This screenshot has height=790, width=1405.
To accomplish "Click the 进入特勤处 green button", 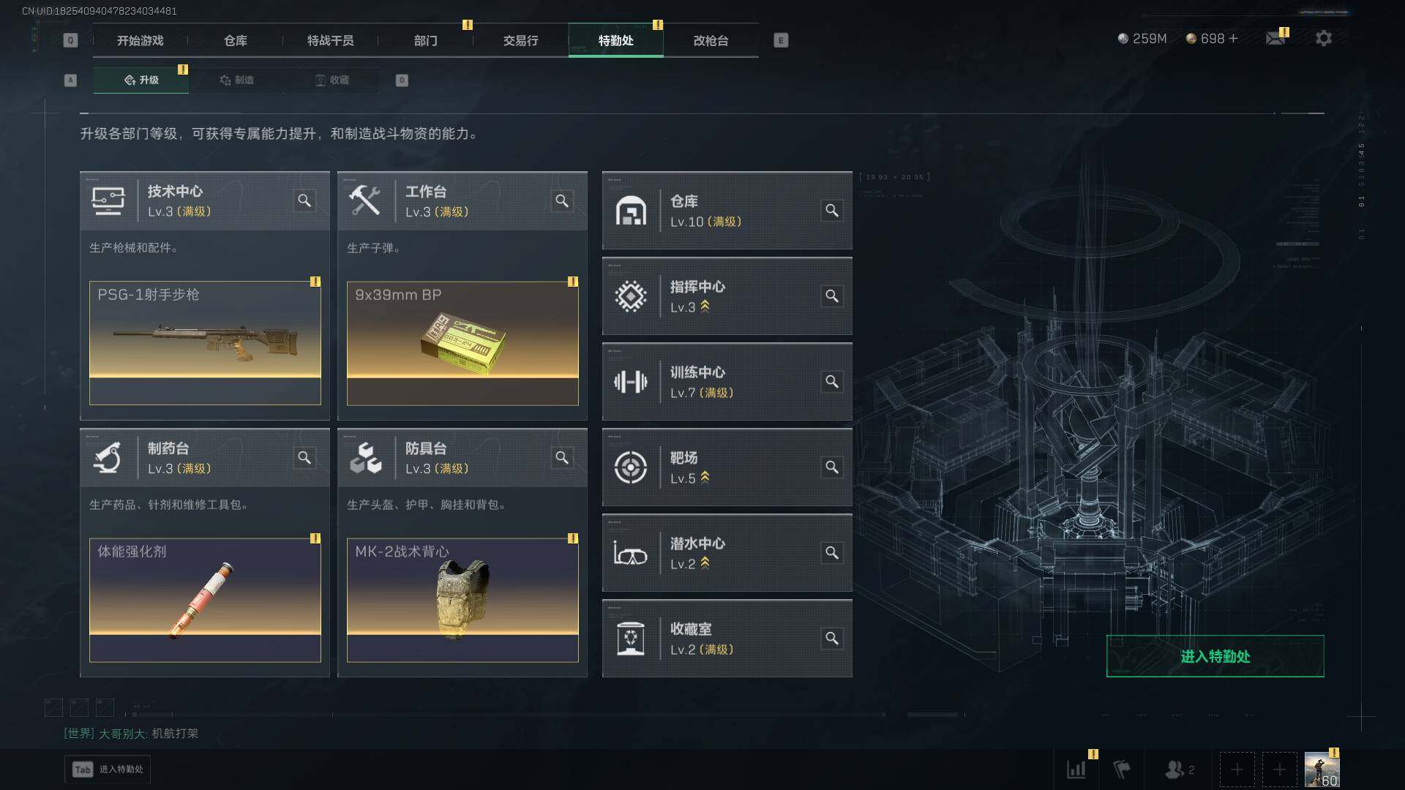I will coord(1215,656).
